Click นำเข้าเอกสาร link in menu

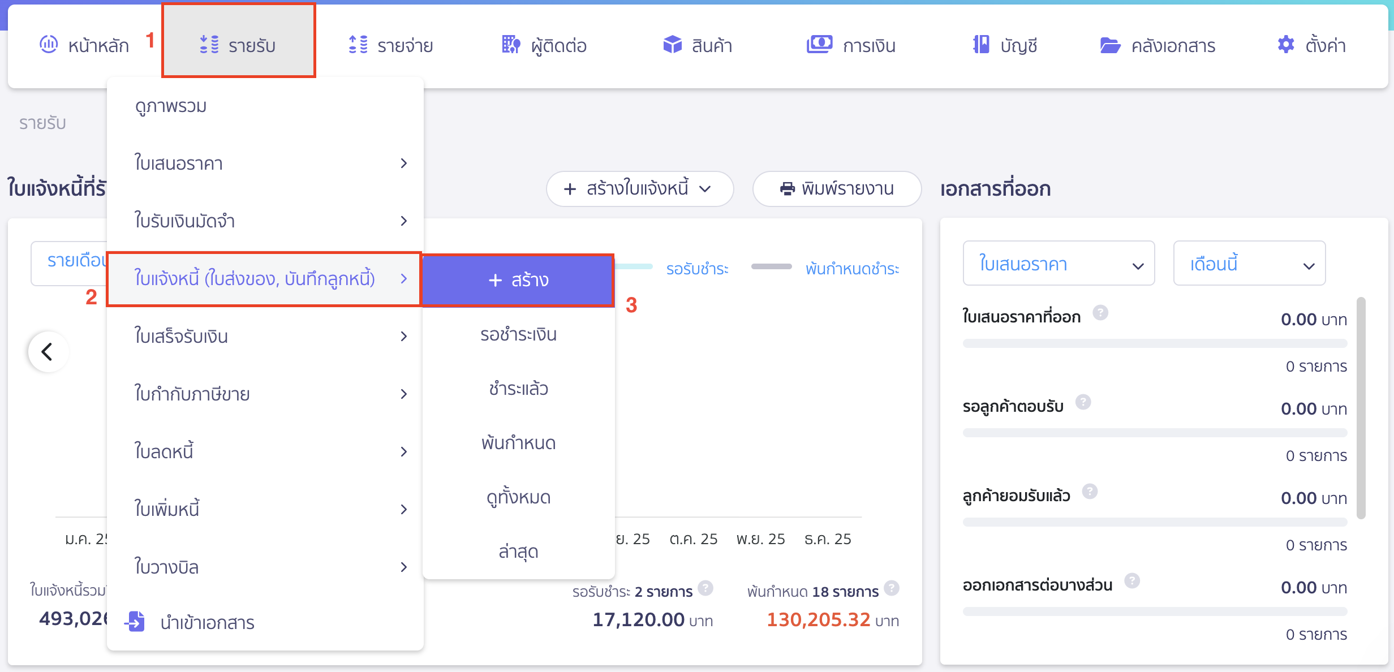[x=208, y=623]
